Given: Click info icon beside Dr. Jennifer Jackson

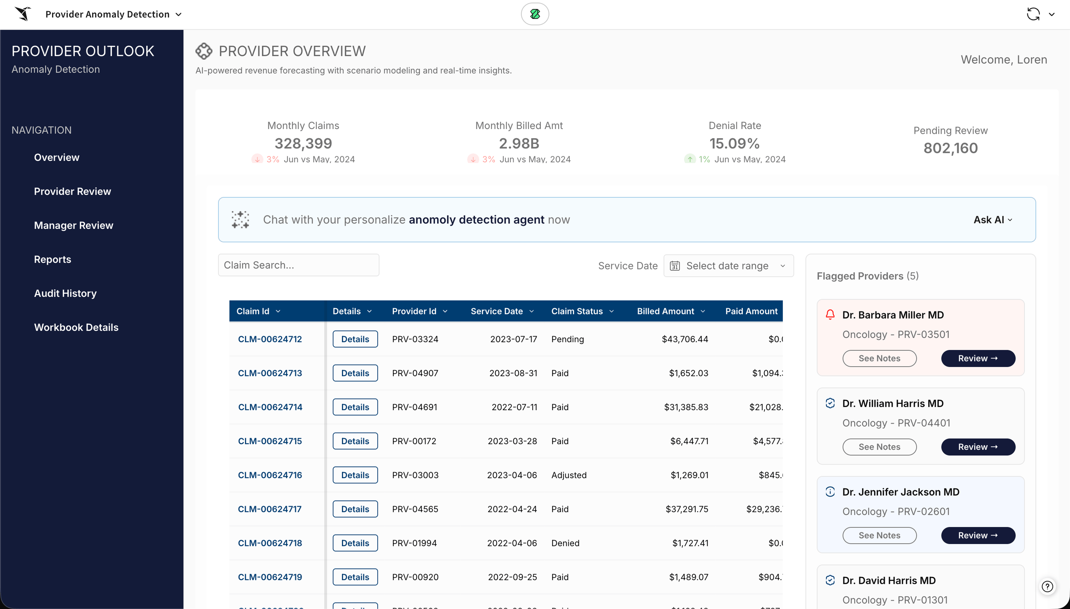Looking at the screenshot, I should pyautogui.click(x=830, y=492).
